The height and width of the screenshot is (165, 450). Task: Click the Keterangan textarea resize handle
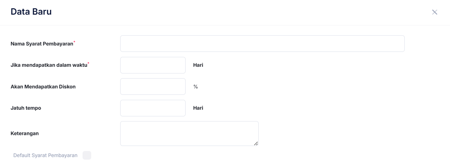click(256, 144)
